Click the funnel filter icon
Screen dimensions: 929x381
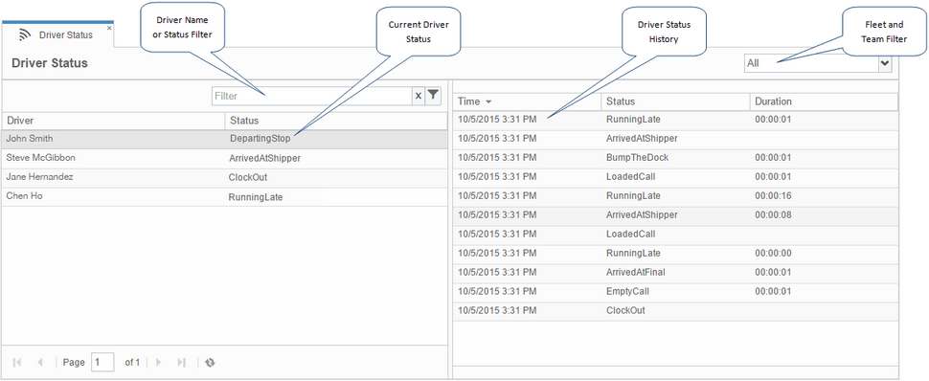point(434,96)
